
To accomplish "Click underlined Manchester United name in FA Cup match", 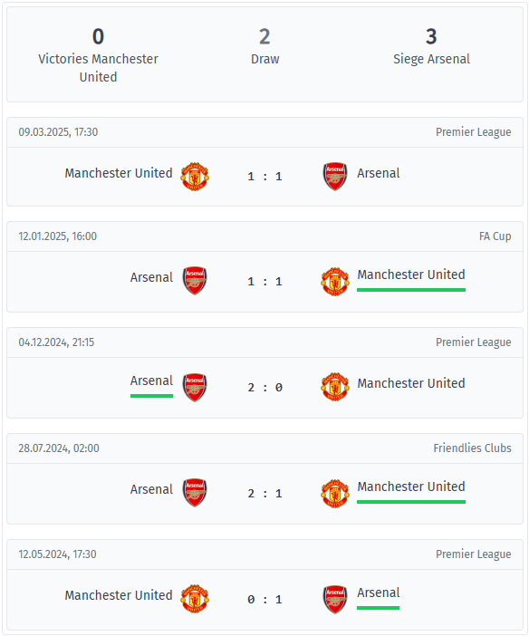I will pos(411,275).
